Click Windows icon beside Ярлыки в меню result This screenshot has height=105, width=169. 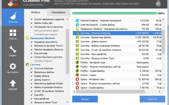[77, 58]
